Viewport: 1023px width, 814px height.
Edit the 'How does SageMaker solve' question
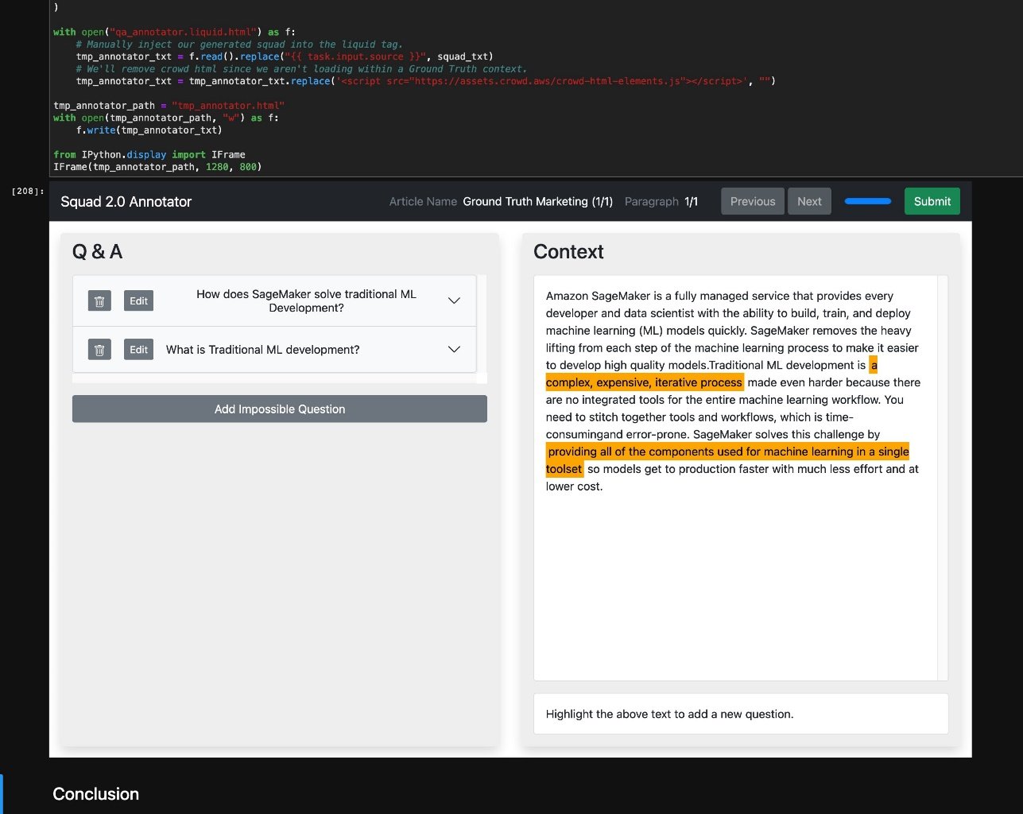(138, 301)
